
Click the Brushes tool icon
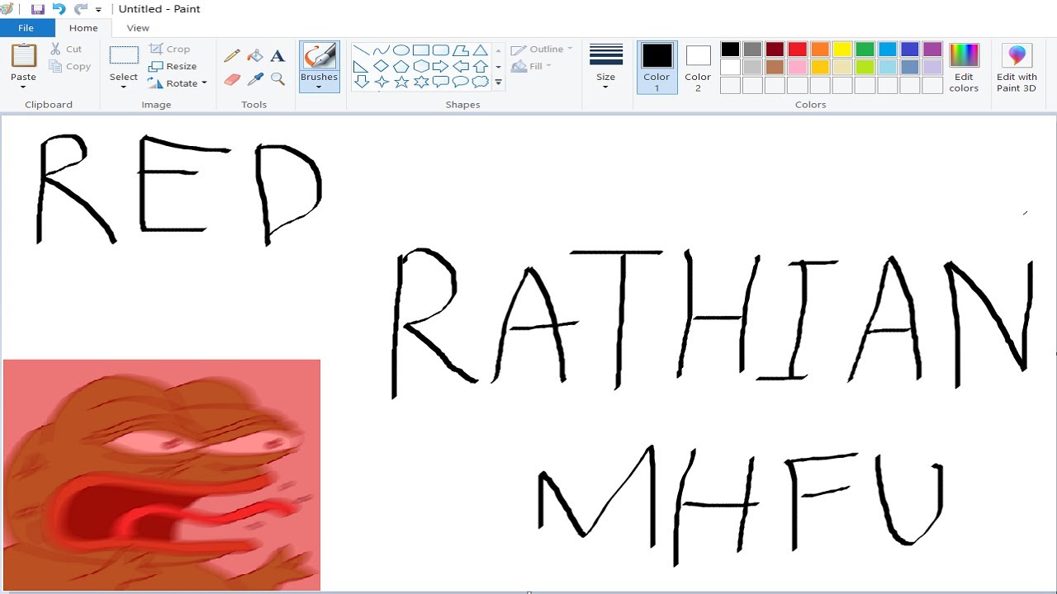pos(320,56)
